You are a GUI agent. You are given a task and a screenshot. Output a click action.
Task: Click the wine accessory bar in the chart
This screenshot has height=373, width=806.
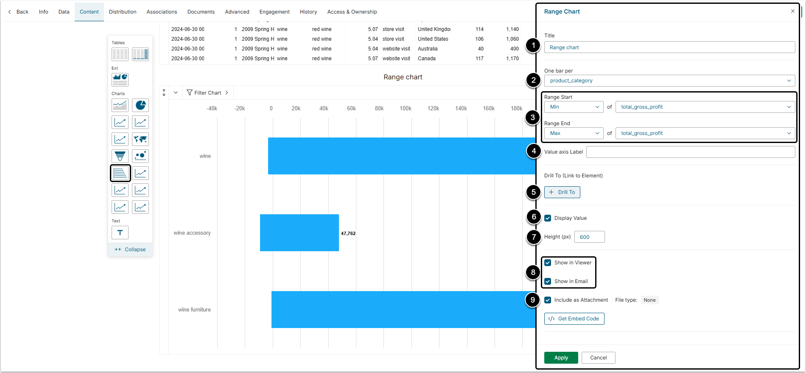(299, 233)
